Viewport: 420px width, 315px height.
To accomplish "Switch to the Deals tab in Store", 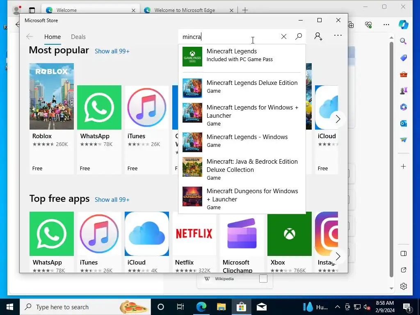I will 78,37.
